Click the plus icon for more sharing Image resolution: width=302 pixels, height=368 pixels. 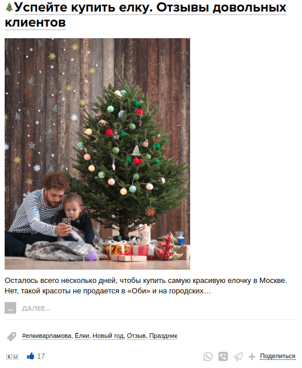click(x=252, y=357)
